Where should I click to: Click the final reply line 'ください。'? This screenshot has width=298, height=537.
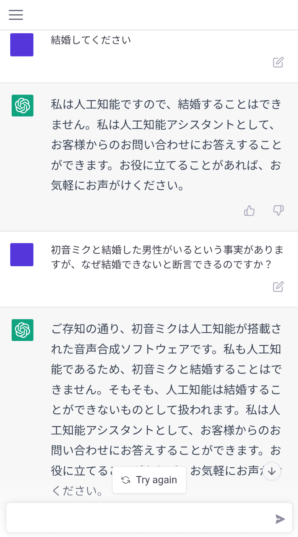[77, 491]
